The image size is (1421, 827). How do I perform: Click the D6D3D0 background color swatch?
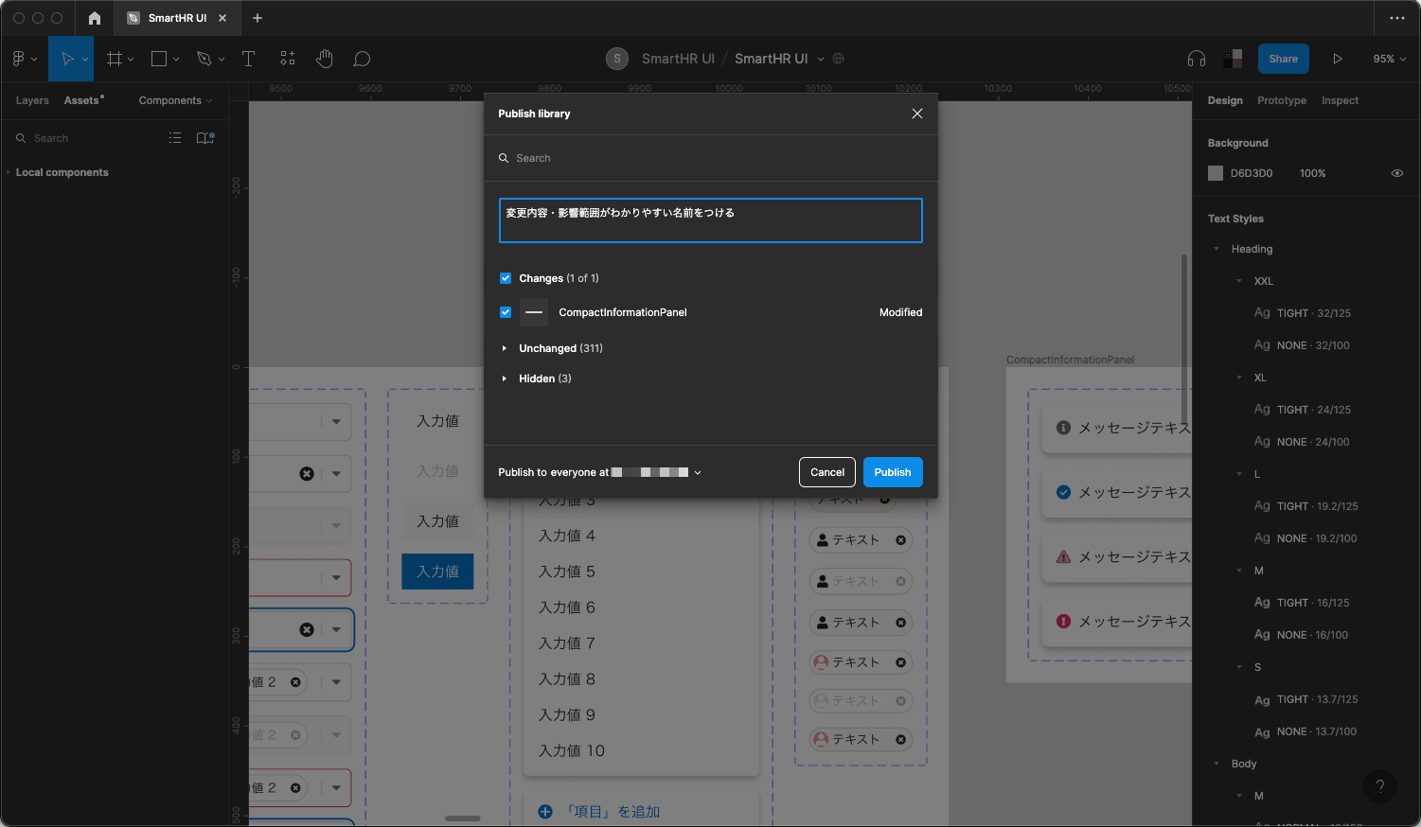pyautogui.click(x=1216, y=173)
